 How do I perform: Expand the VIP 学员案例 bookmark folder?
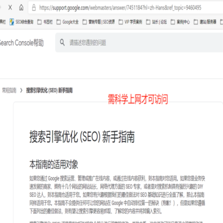pos(130,22)
